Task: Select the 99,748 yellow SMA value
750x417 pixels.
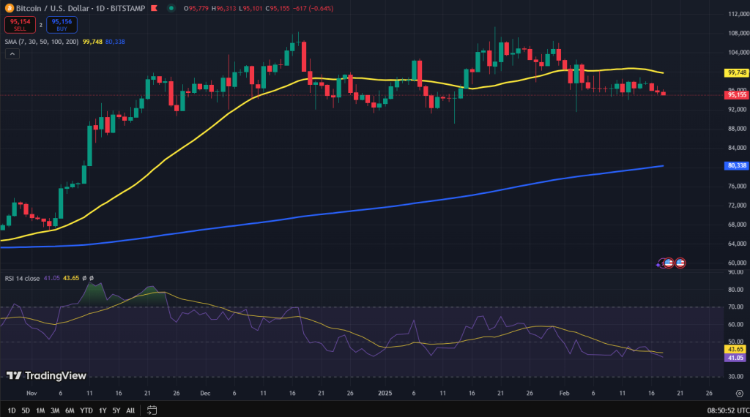Action: click(92, 42)
